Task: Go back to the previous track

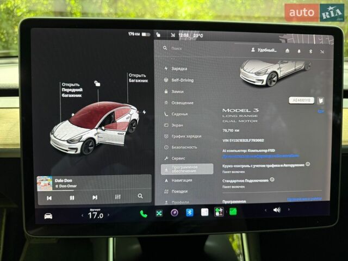Action: (x=49, y=198)
